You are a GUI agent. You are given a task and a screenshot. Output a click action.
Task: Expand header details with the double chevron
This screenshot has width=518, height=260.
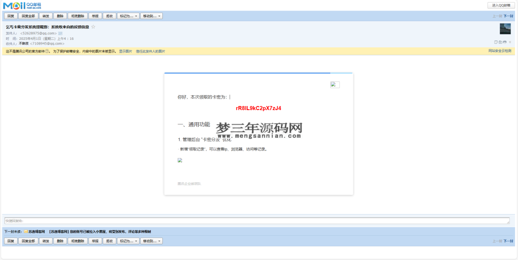[x=510, y=42]
